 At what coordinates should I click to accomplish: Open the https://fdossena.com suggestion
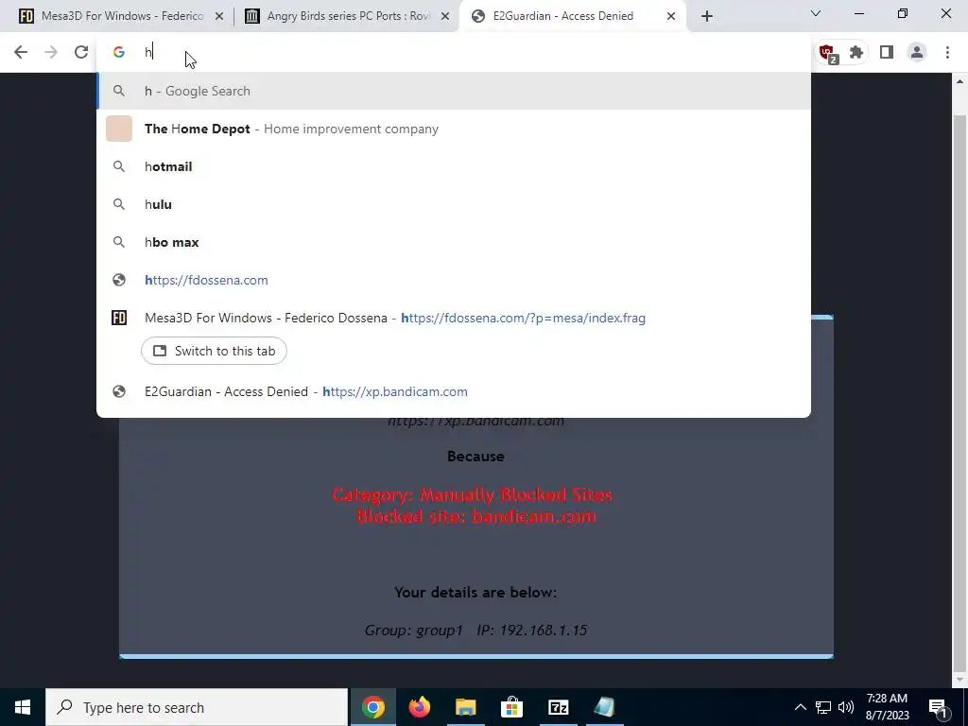point(454,280)
